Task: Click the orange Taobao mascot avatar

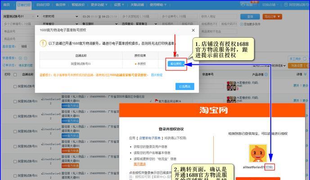Action: pyautogui.click(x=258, y=153)
